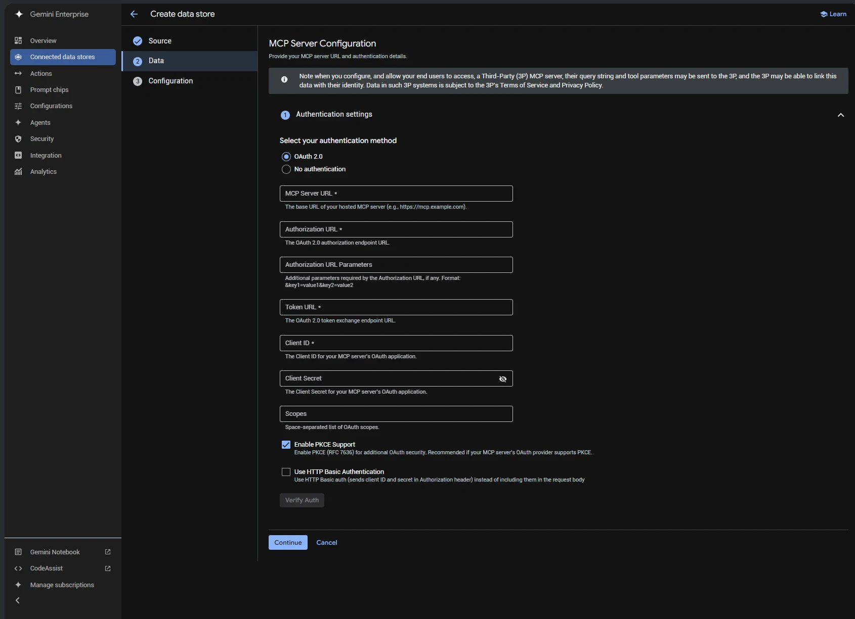
Task: Focus the Token URL field
Action: [x=396, y=307]
